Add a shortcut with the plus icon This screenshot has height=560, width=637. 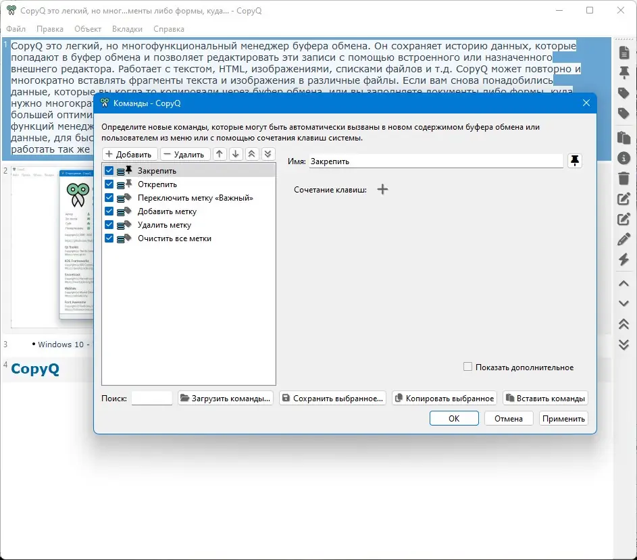click(x=383, y=189)
